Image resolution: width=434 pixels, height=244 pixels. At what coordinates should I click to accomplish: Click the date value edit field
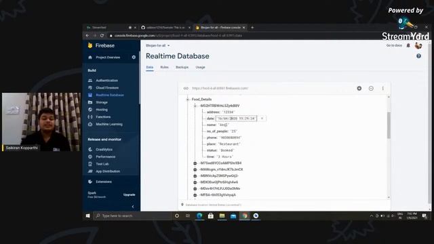point(236,119)
